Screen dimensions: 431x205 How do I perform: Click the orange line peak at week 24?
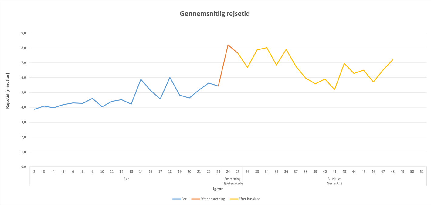(x=228, y=45)
